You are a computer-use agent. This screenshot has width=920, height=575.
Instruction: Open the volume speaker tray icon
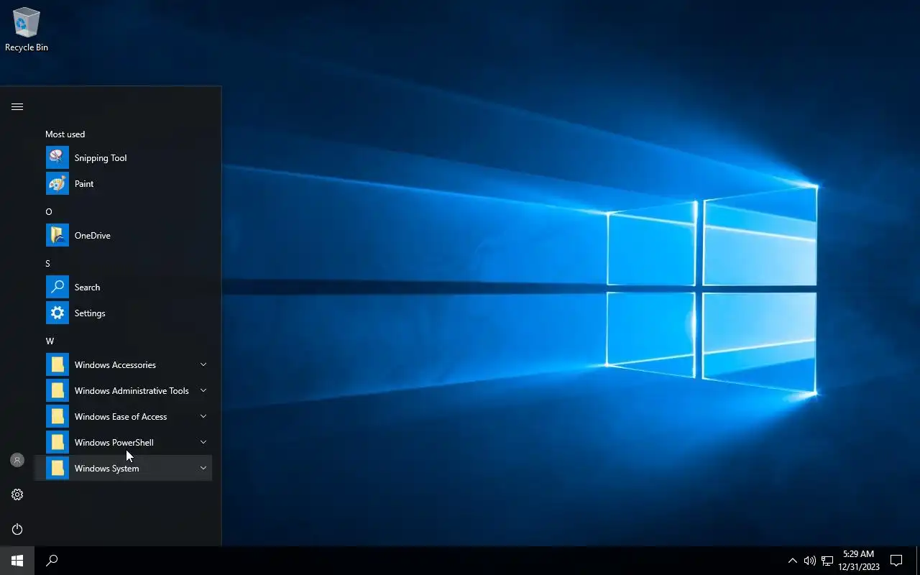[809, 561]
